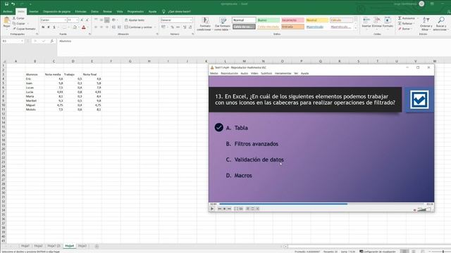Click Rellenar fill button
Viewport: 451px width, 253px height.
point(405,23)
